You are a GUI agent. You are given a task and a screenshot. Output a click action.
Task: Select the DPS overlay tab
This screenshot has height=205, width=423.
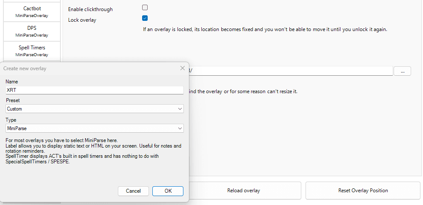[x=32, y=31]
